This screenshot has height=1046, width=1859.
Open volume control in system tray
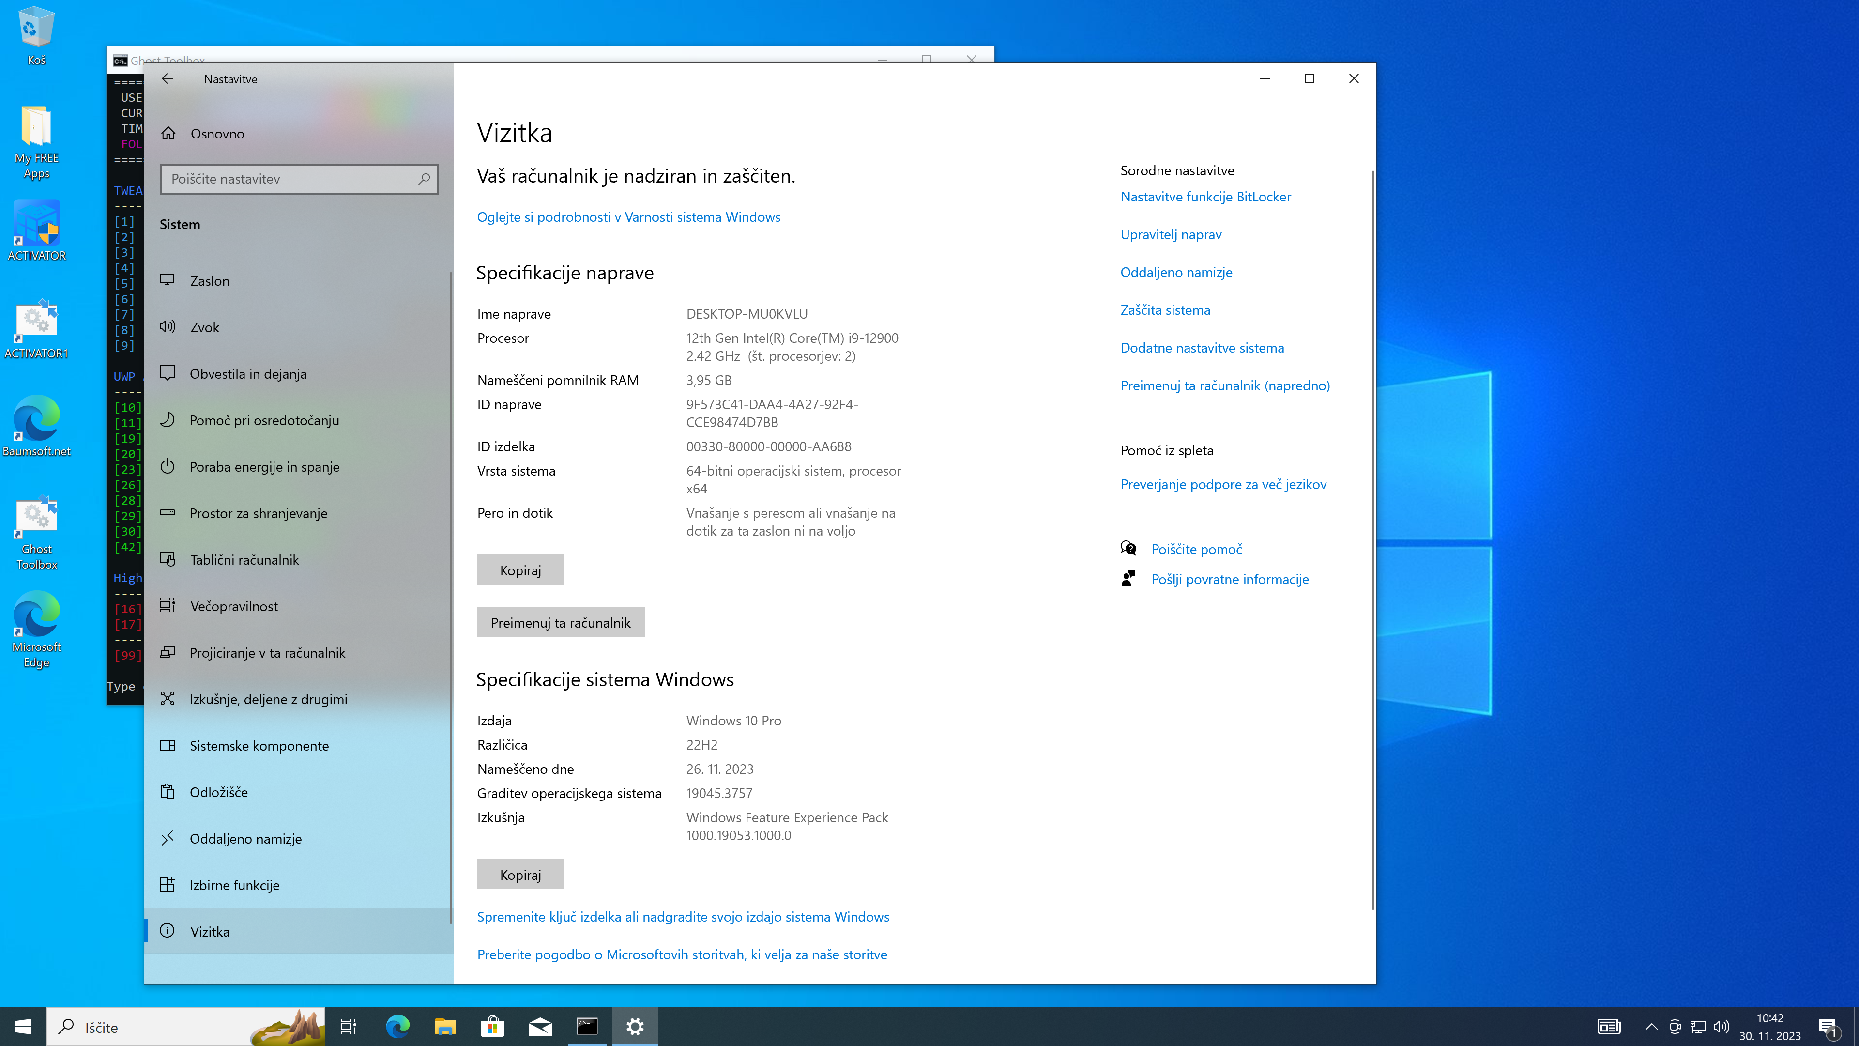pyautogui.click(x=1721, y=1027)
